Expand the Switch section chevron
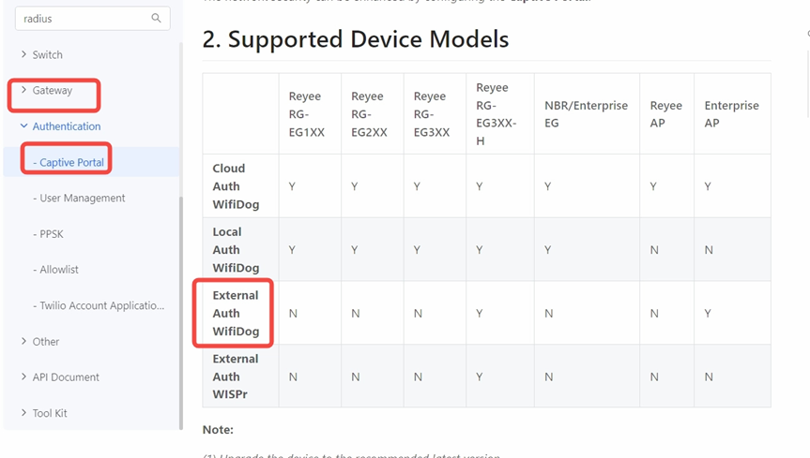The height and width of the screenshot is (458, 810). (23, 54)
